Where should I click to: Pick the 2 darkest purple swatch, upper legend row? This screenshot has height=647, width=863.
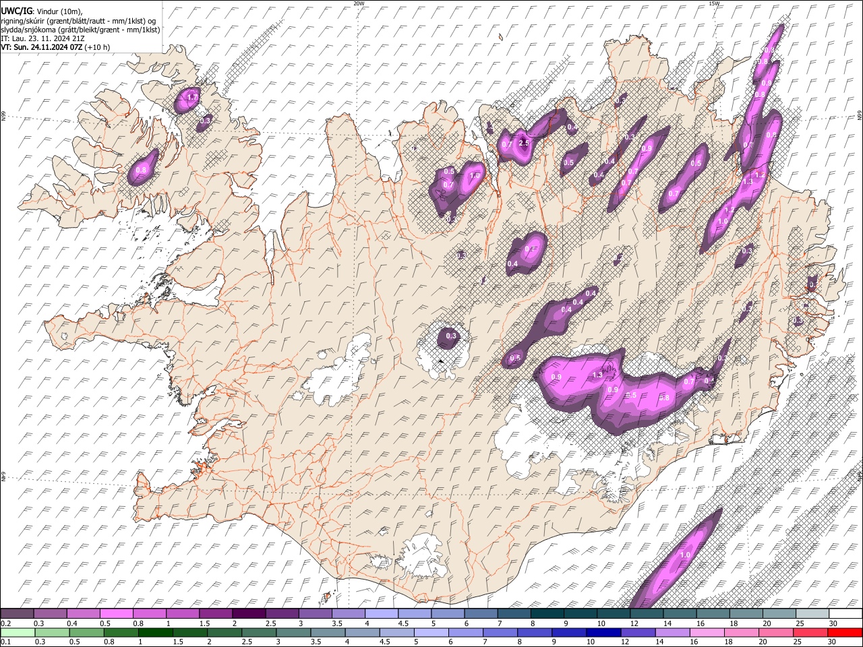[249, 613]
